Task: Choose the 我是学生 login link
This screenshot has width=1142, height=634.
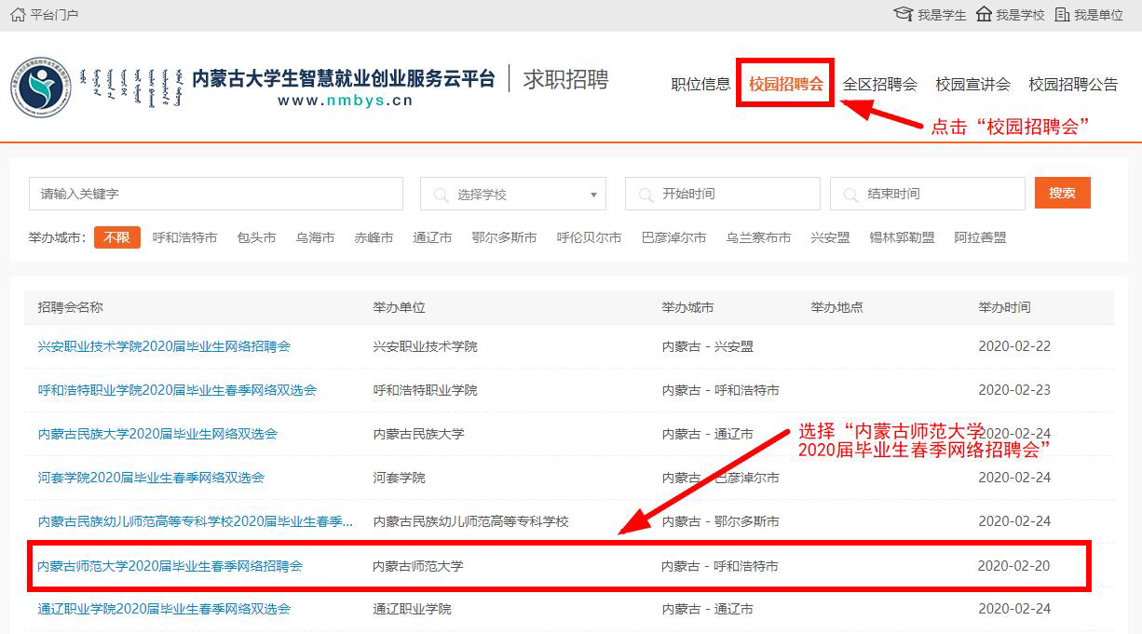Action: click(942, 15)
